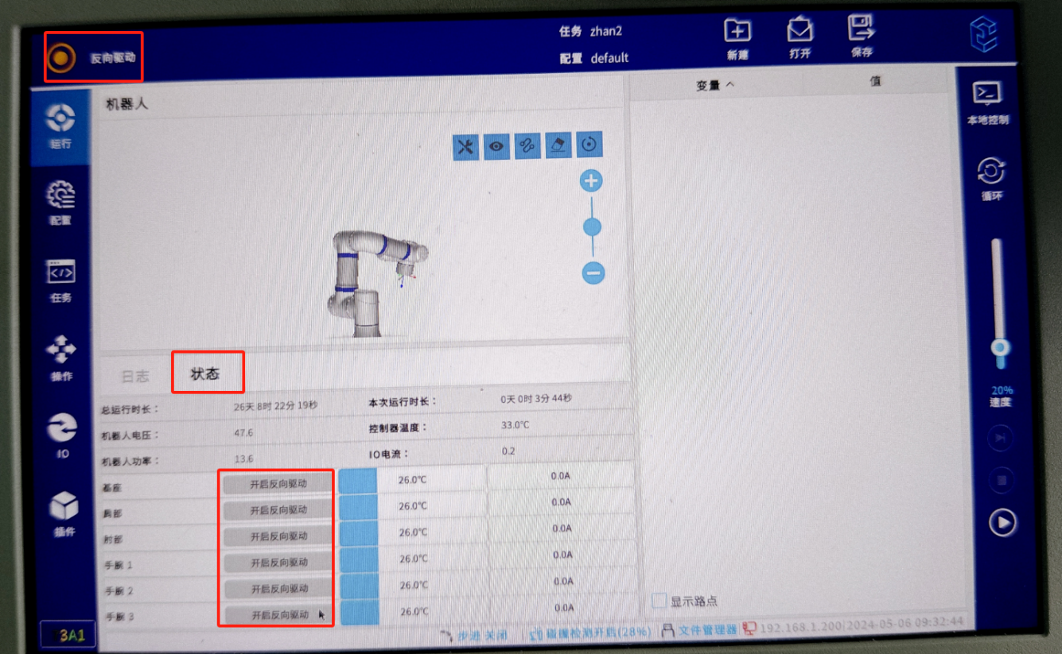Open the 操作 move panel in sidebar

click(61, 352)
